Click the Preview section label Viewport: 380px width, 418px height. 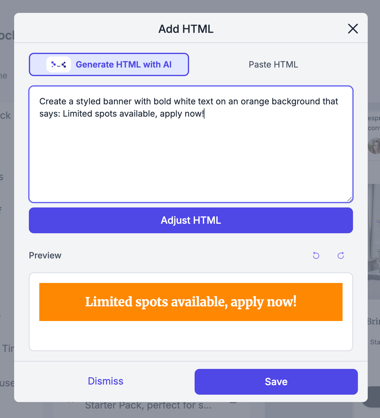click(x=45, y=255)
